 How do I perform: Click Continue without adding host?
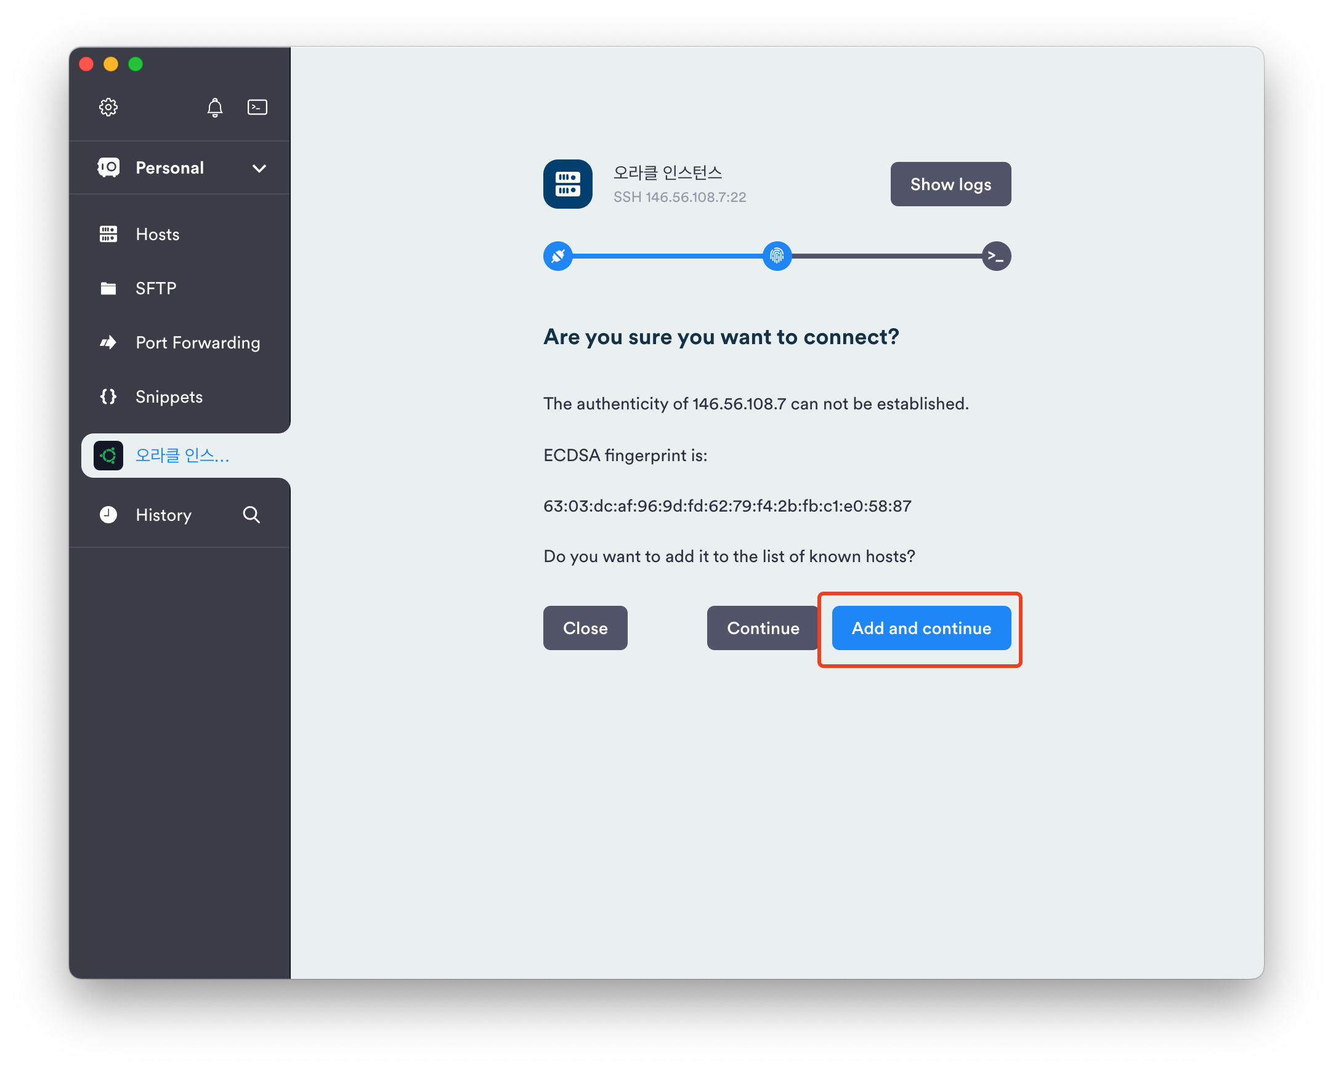pos(763,628)
